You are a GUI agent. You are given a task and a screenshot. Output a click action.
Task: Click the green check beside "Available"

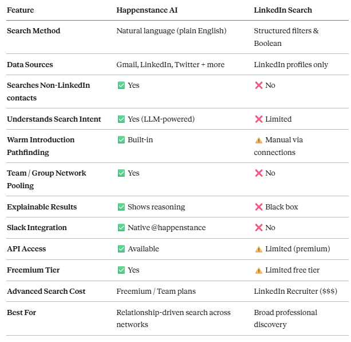point(121,249)
